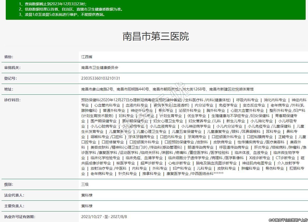The image size is (308, 222).
Task: Click approval authority value 南昌市卫生健康委员会
Action: point(100,68)
